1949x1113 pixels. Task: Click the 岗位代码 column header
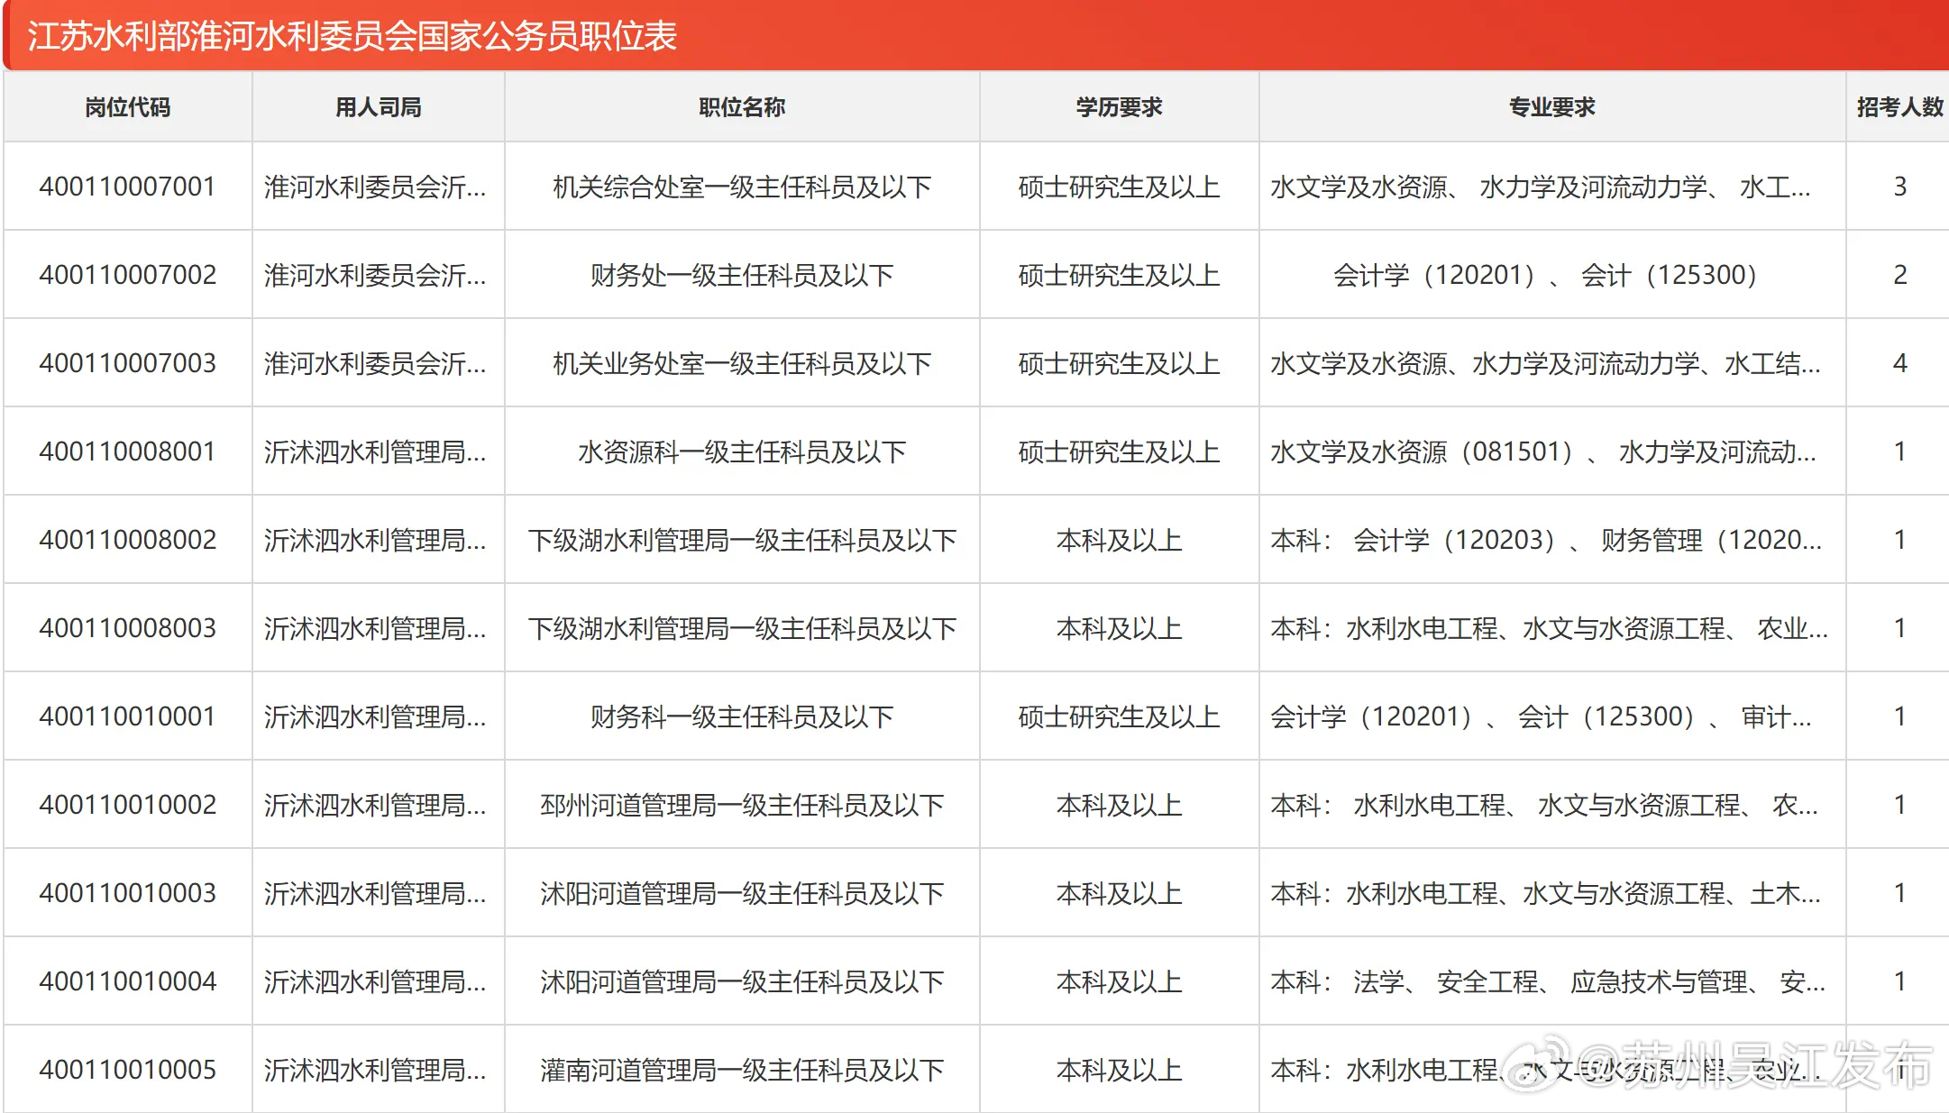(x=127, y=107)
